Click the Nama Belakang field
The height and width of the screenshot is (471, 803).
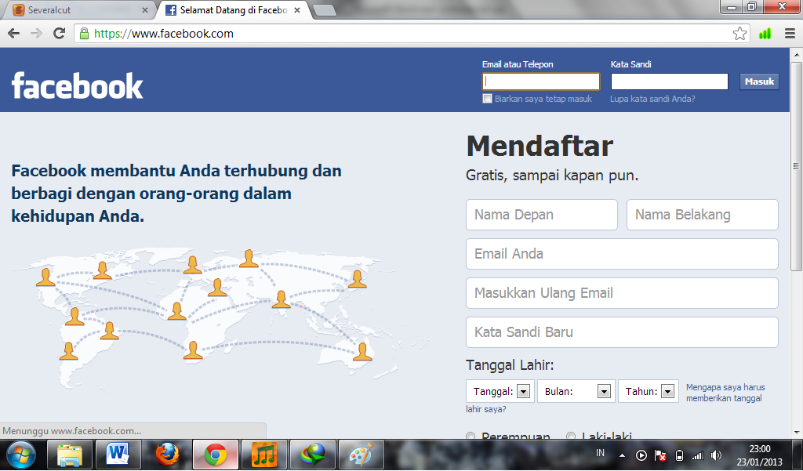[x=702, y=215]
